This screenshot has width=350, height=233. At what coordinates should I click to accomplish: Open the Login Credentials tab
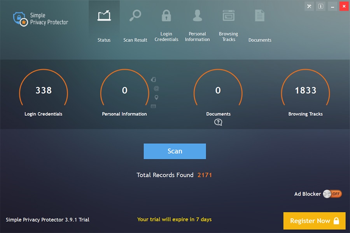click(x=166, y=26)
